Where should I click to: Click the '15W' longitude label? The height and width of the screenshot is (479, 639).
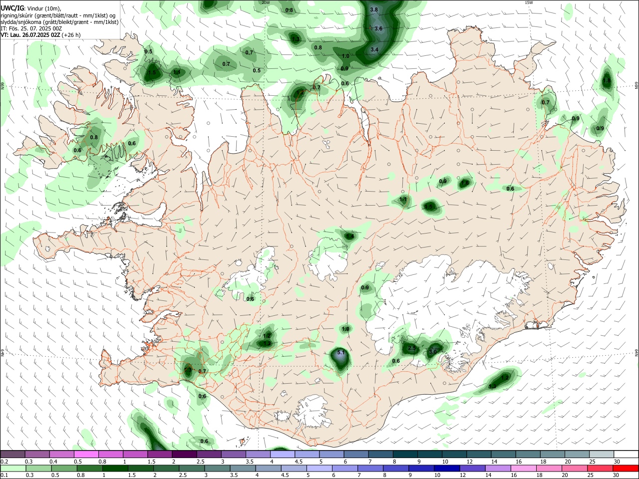pyautogui.click(x=528, y=2)
